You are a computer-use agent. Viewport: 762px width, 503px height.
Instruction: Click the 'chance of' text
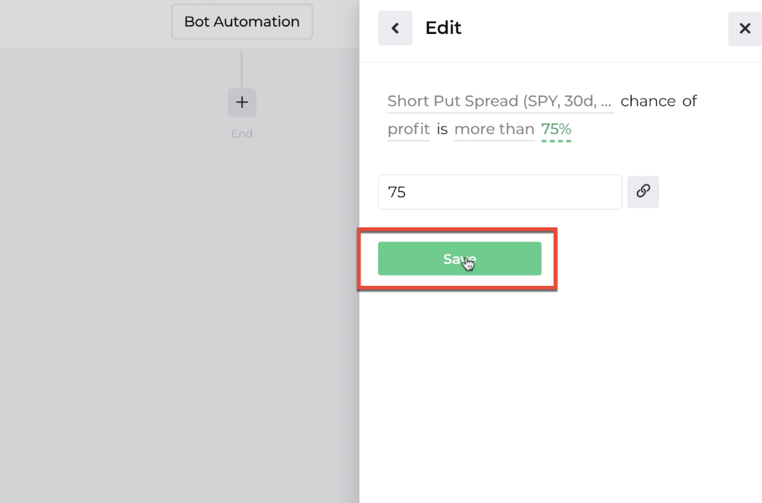click(x=659, y=101)
